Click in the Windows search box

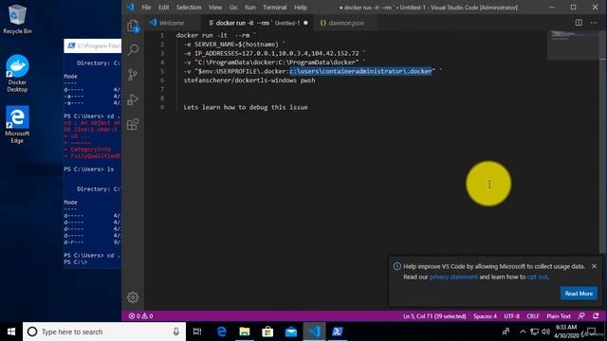click(104, 332)
